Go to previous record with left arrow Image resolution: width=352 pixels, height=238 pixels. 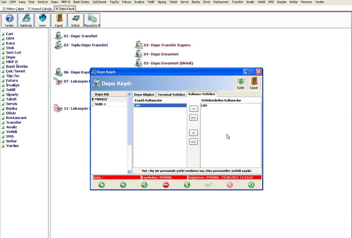(102, 185)
